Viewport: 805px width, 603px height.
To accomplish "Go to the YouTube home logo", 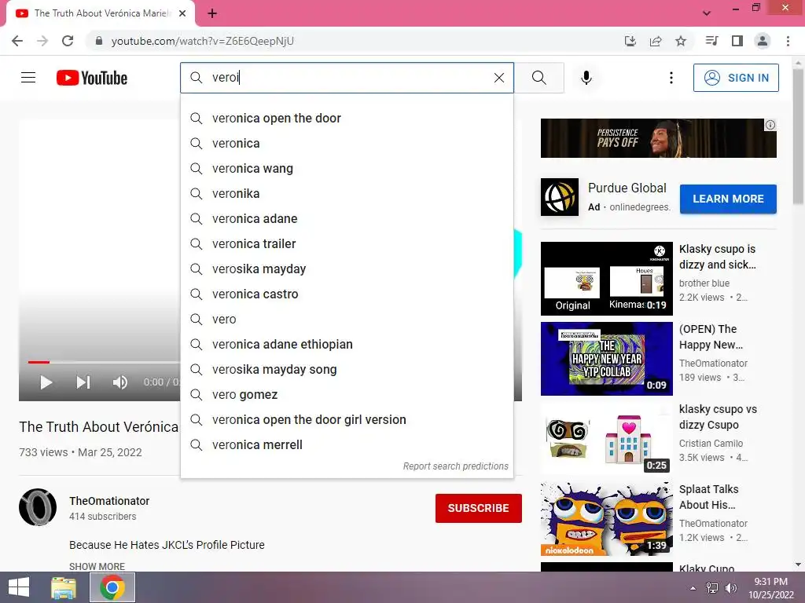I will tap(92, 78).
